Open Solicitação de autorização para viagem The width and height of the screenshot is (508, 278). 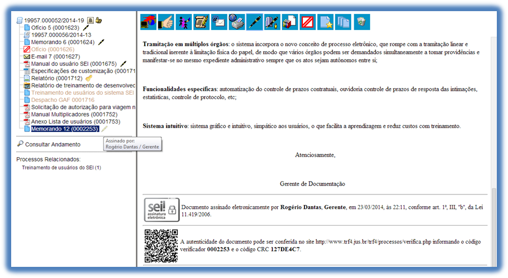[x=83, y=107]
